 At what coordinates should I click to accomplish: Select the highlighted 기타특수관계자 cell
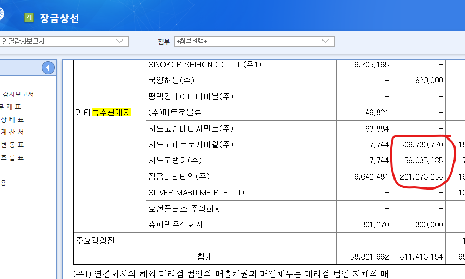103,113
